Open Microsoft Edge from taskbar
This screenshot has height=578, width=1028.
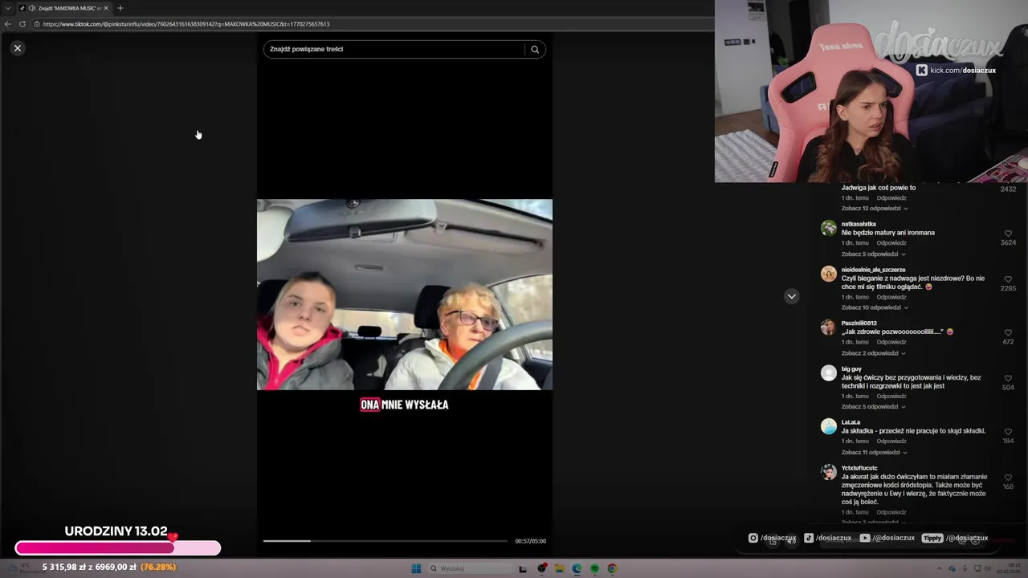[577, 568]
